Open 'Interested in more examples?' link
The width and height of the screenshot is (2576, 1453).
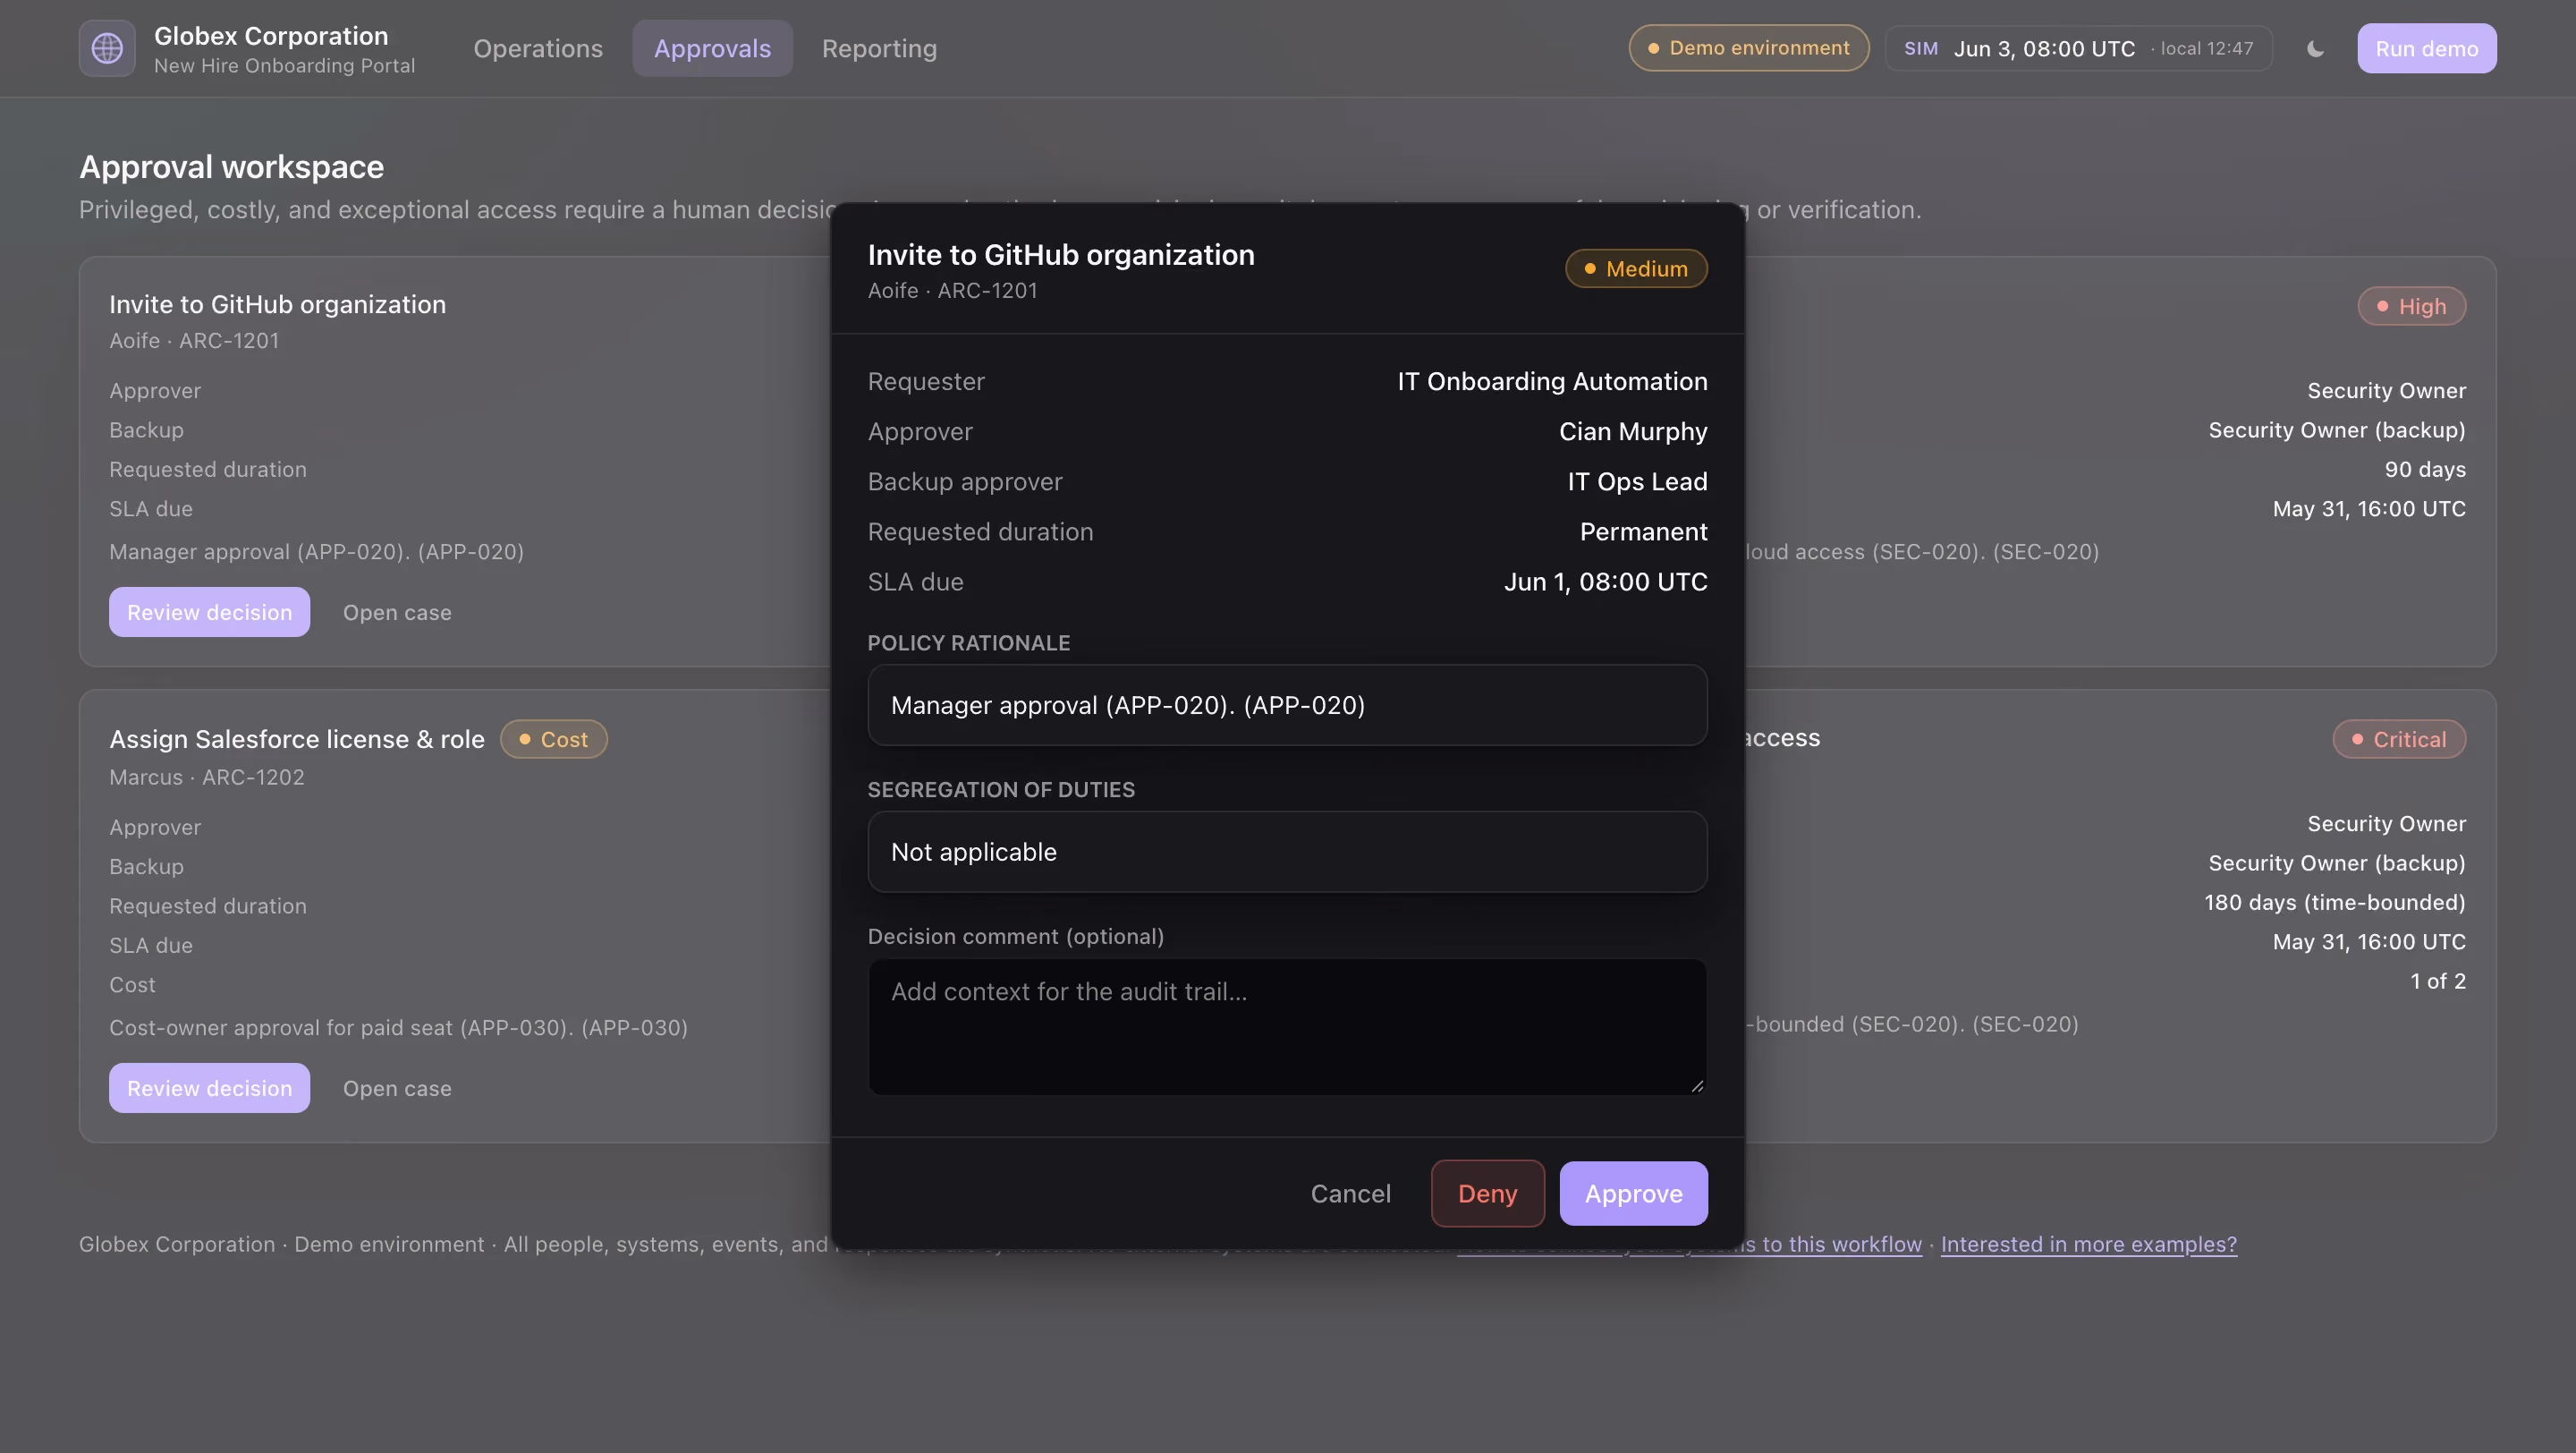2088,1244
